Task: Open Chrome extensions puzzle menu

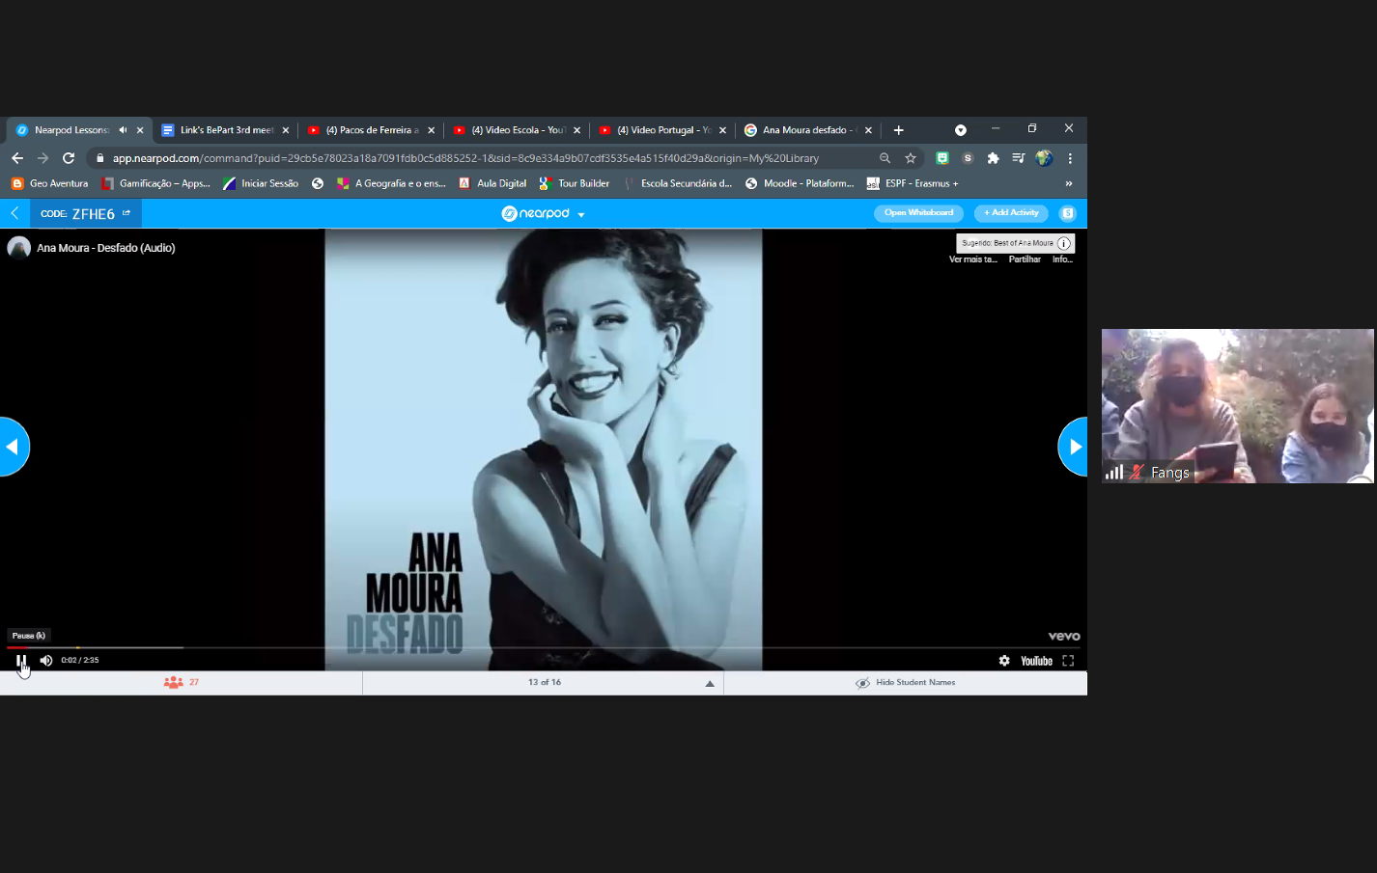Action: point(993,158)
